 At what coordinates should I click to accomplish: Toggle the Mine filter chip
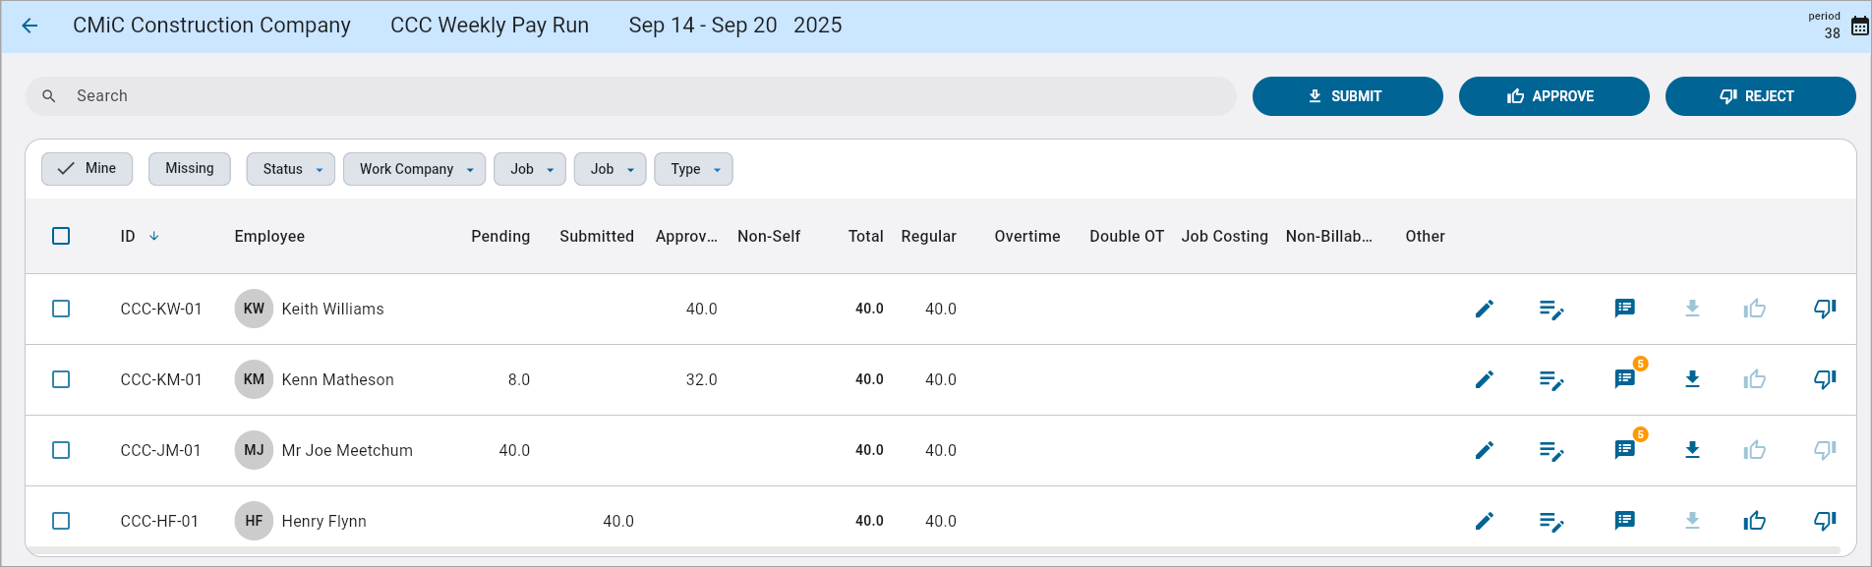point(88,169)
